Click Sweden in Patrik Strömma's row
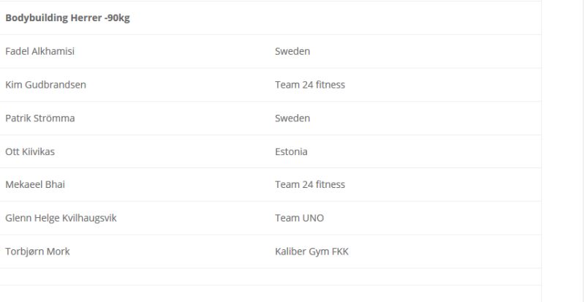This screenshot has width=585, height=302. tap(292, 118)
